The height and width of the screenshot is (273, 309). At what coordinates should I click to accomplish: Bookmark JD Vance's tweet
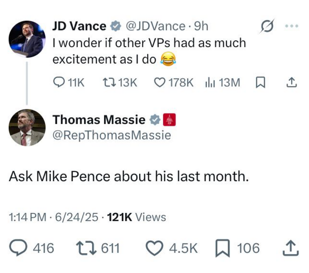[x=260, y=83]
